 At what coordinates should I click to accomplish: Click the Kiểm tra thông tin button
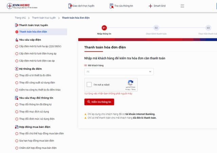pyautogui.click(x=99, y=102)
